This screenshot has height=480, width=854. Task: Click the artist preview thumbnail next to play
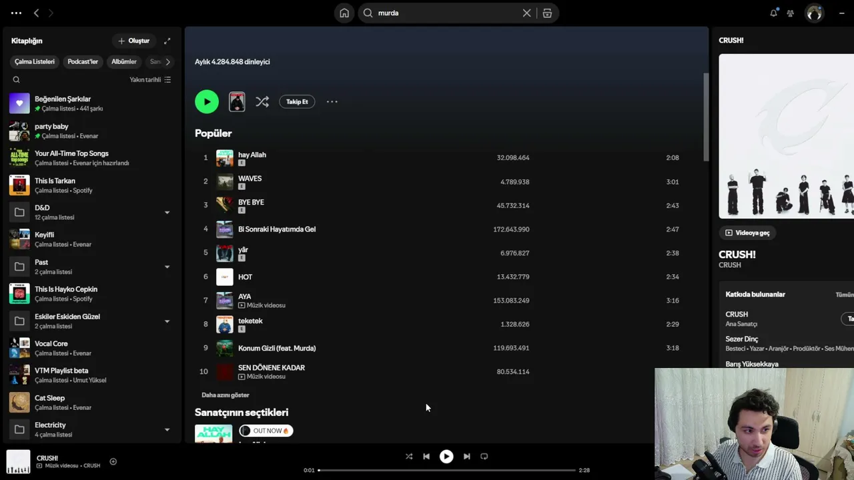tap(237, 101)
